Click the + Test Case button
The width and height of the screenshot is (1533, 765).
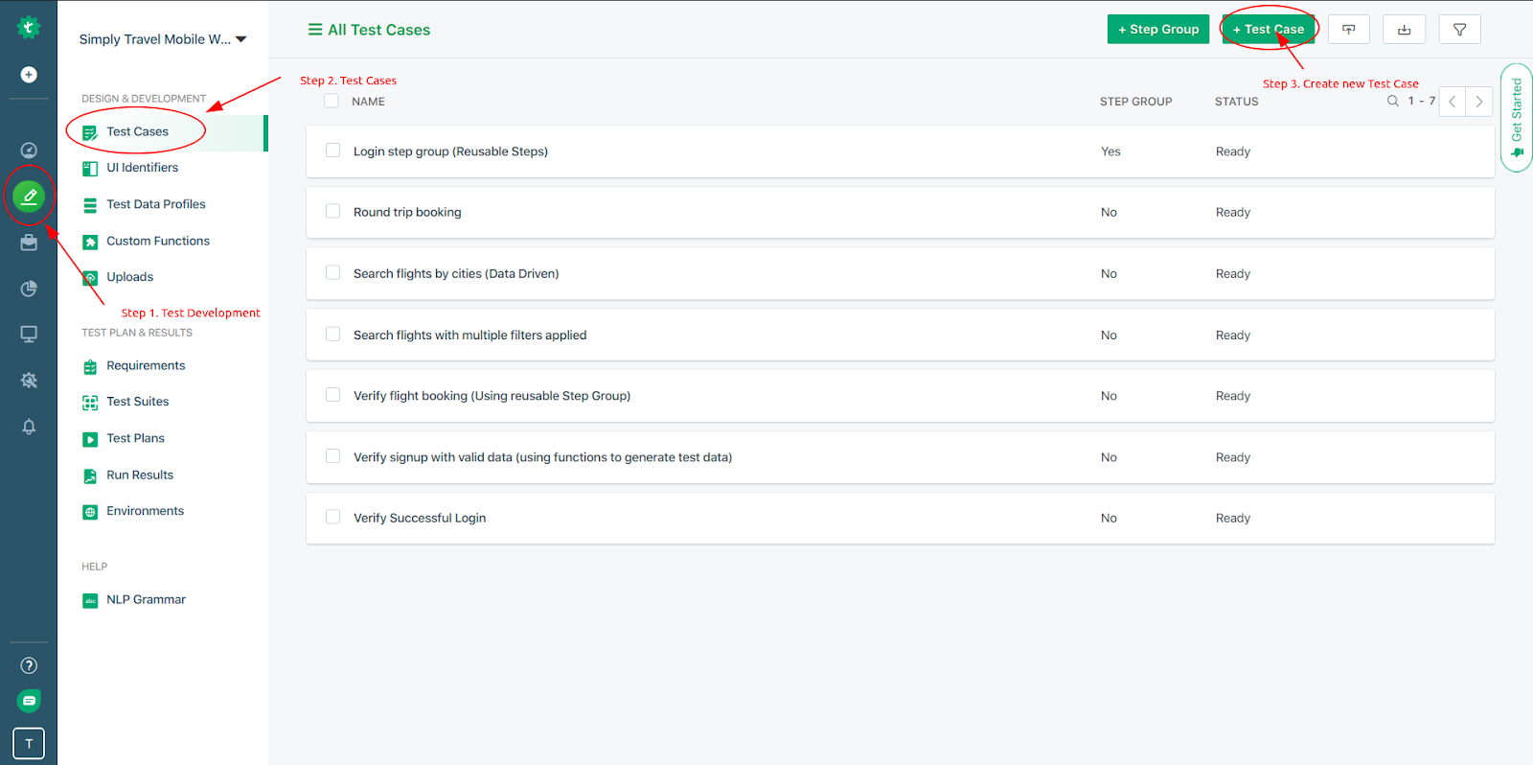[x=1268, y=30]
